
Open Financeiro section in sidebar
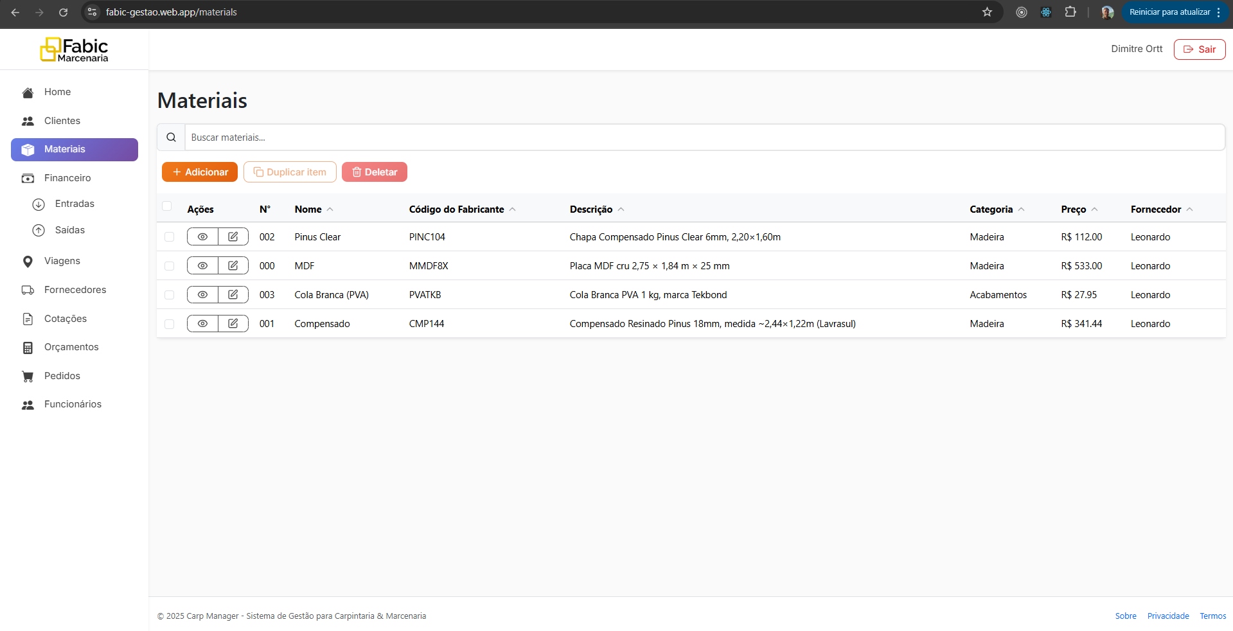[x=75, y=178]
